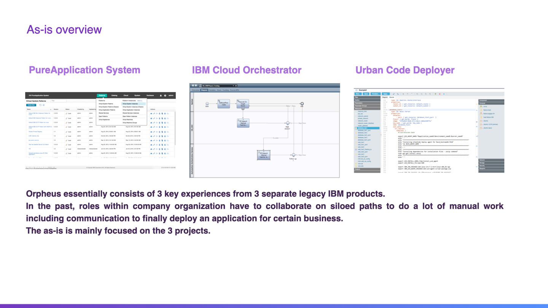Open the help icon beside admin in PureApplication
This screenshot has width=548, height=308.
[165, 95]
